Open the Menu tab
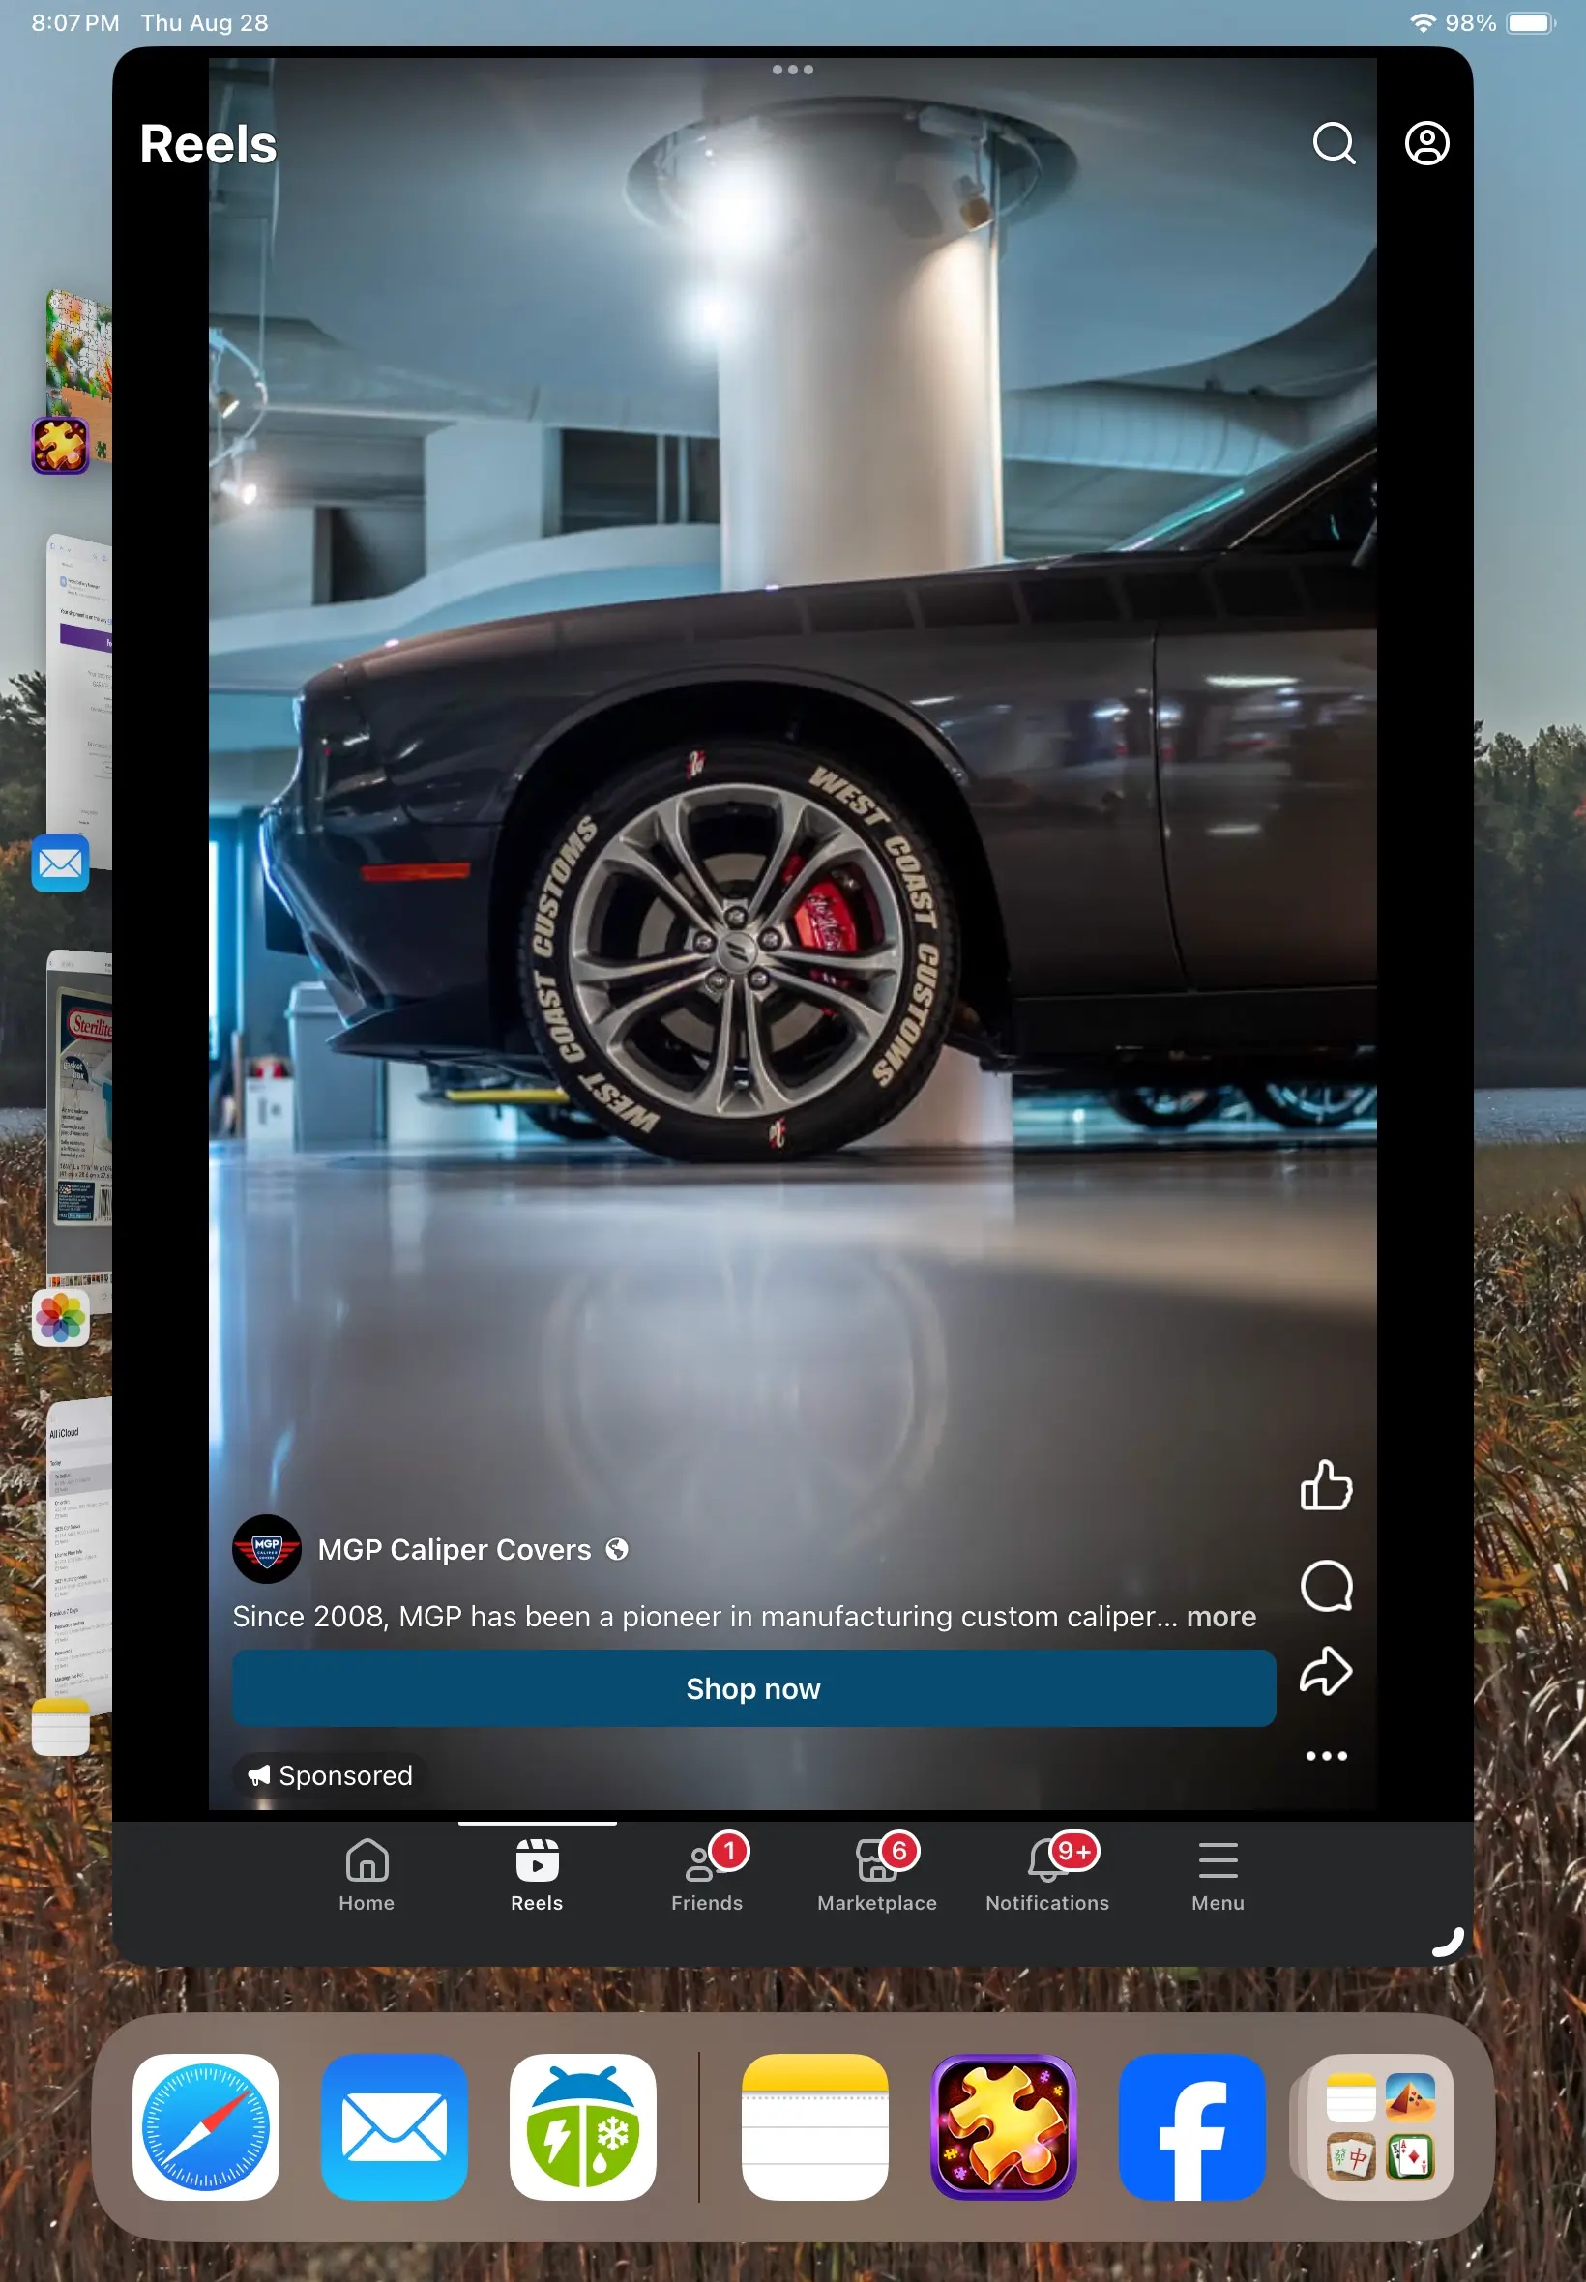This screenshot has width=1586, height=2282. click(1218, 1875)
